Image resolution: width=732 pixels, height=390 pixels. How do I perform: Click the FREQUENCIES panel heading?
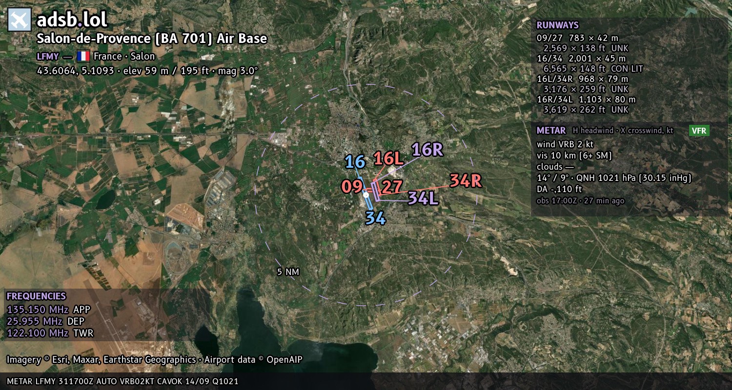point(36,296)
